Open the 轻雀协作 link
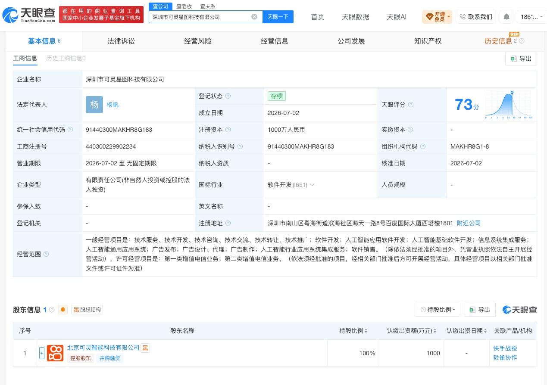The height and width of the screenshot is (385, 547). pyautogui.click(x=505, y=357)
